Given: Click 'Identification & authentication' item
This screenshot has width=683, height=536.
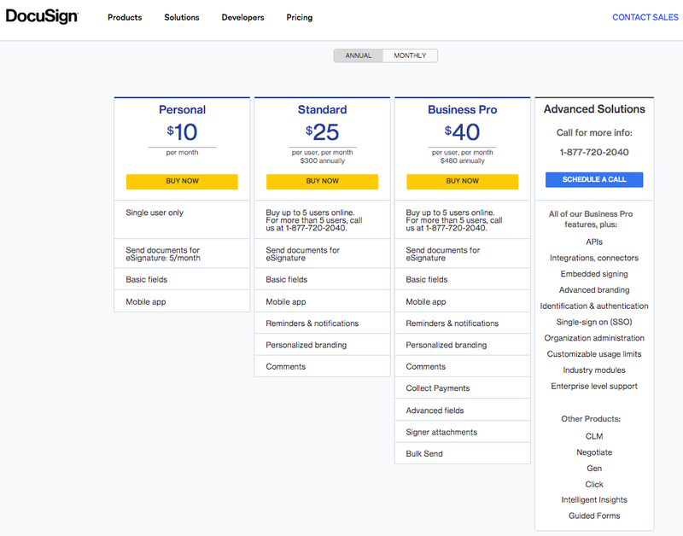Looking at the screenshot, I should (594, 306).
